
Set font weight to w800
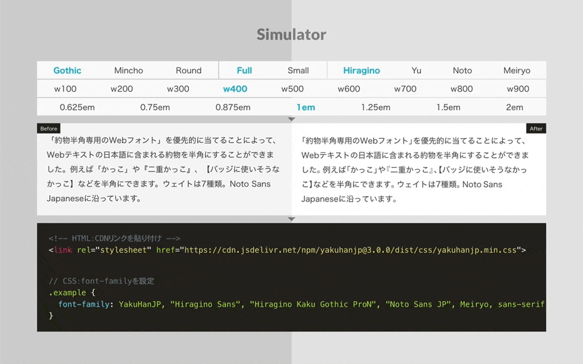(462, 89)
